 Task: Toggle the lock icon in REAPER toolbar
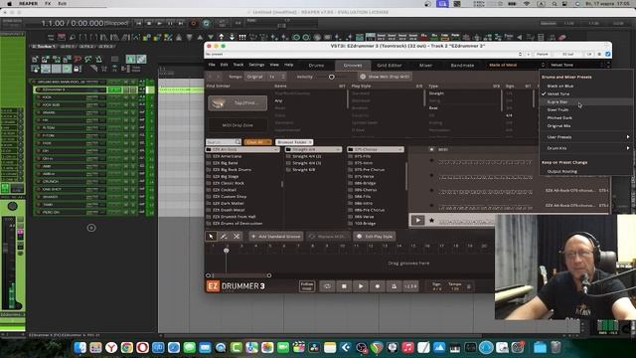[x=77, y=69]
